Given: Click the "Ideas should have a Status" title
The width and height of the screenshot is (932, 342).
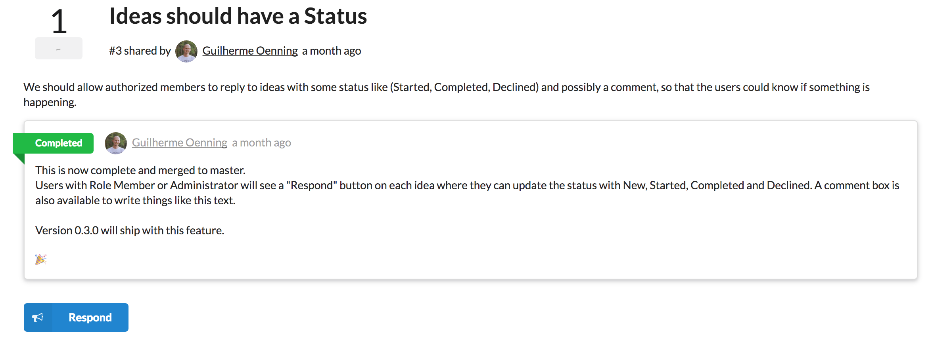Looking at the screenshot, I should click(x=238, y=16).
